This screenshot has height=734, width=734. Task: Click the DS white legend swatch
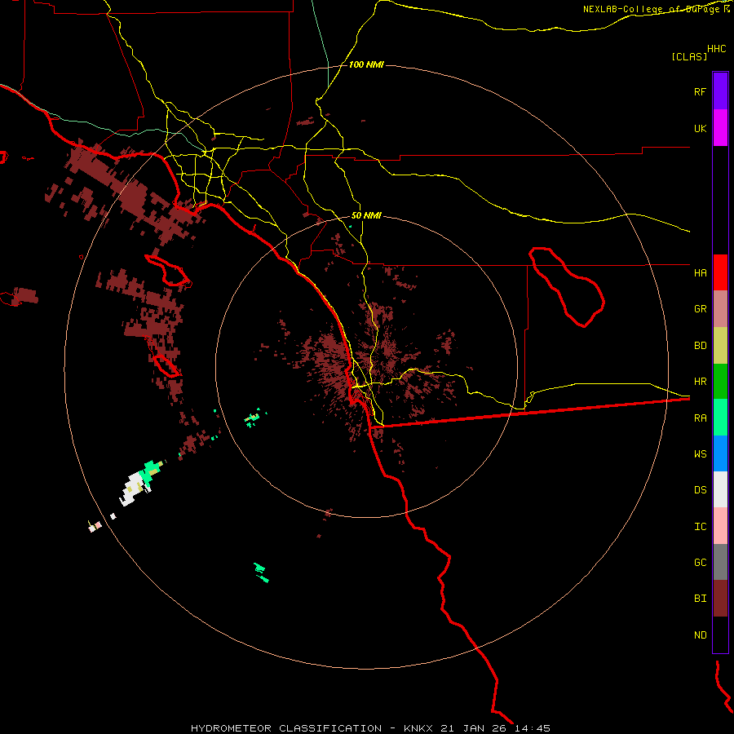[x=720, y=489]
